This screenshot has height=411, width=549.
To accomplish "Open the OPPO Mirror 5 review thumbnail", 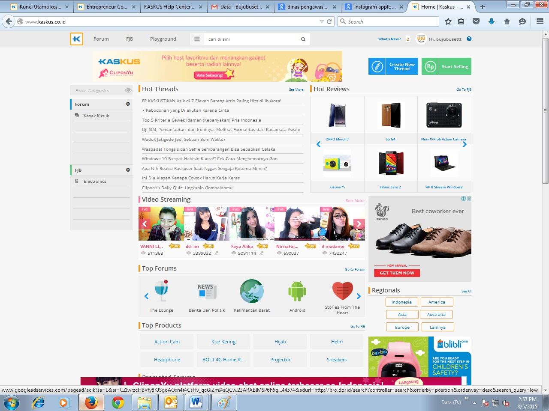I will (x=337, y=115).
